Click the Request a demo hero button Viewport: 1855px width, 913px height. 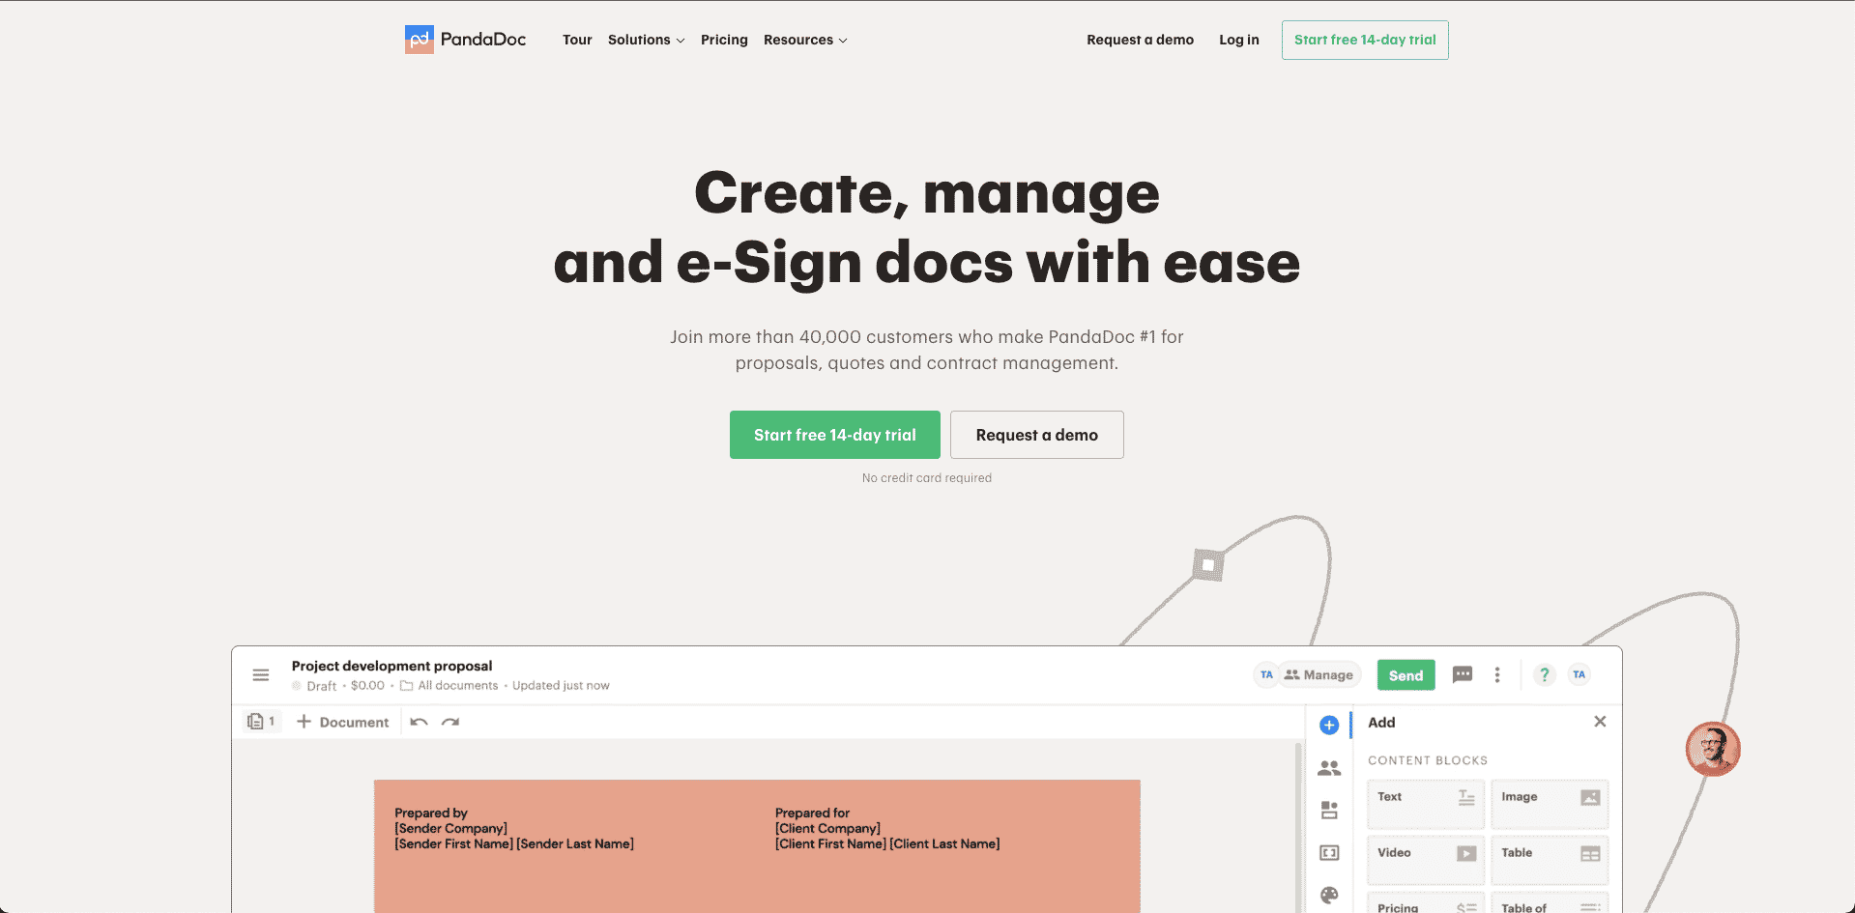pyautogui.click(x=1036, y=435)
